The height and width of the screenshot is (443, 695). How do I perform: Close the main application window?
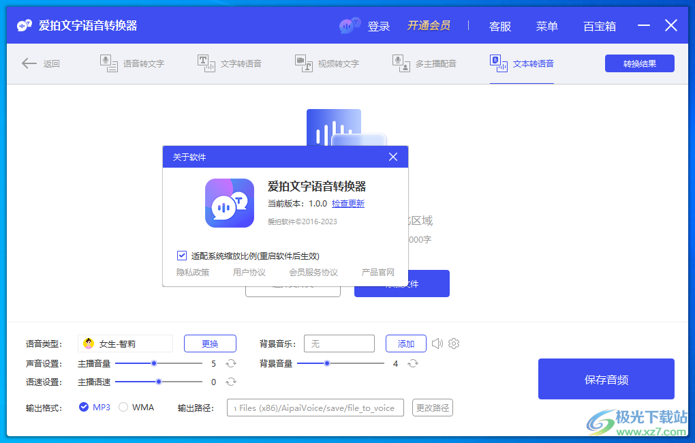point(671,25)
